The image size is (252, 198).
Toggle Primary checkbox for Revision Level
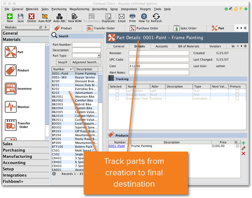[x=237, y=95]
